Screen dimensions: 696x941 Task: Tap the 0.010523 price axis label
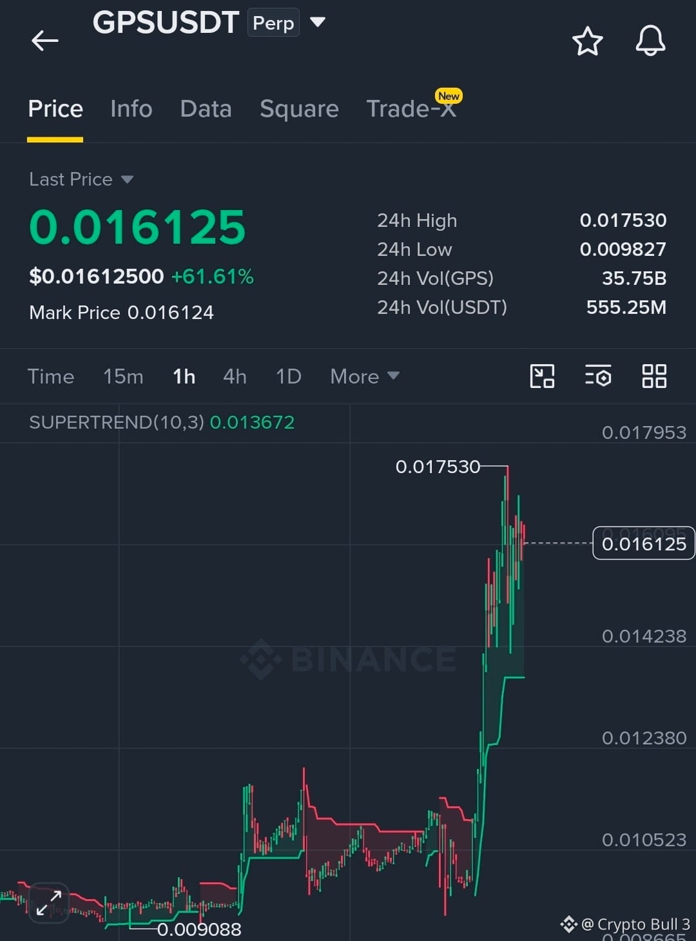(644, 840)
